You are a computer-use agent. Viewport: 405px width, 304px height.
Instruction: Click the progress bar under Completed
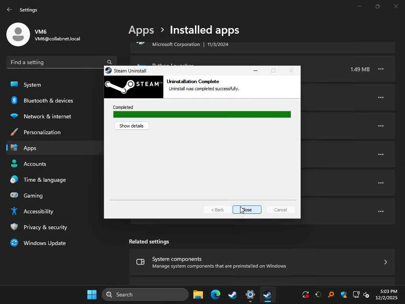coord(202,114)
